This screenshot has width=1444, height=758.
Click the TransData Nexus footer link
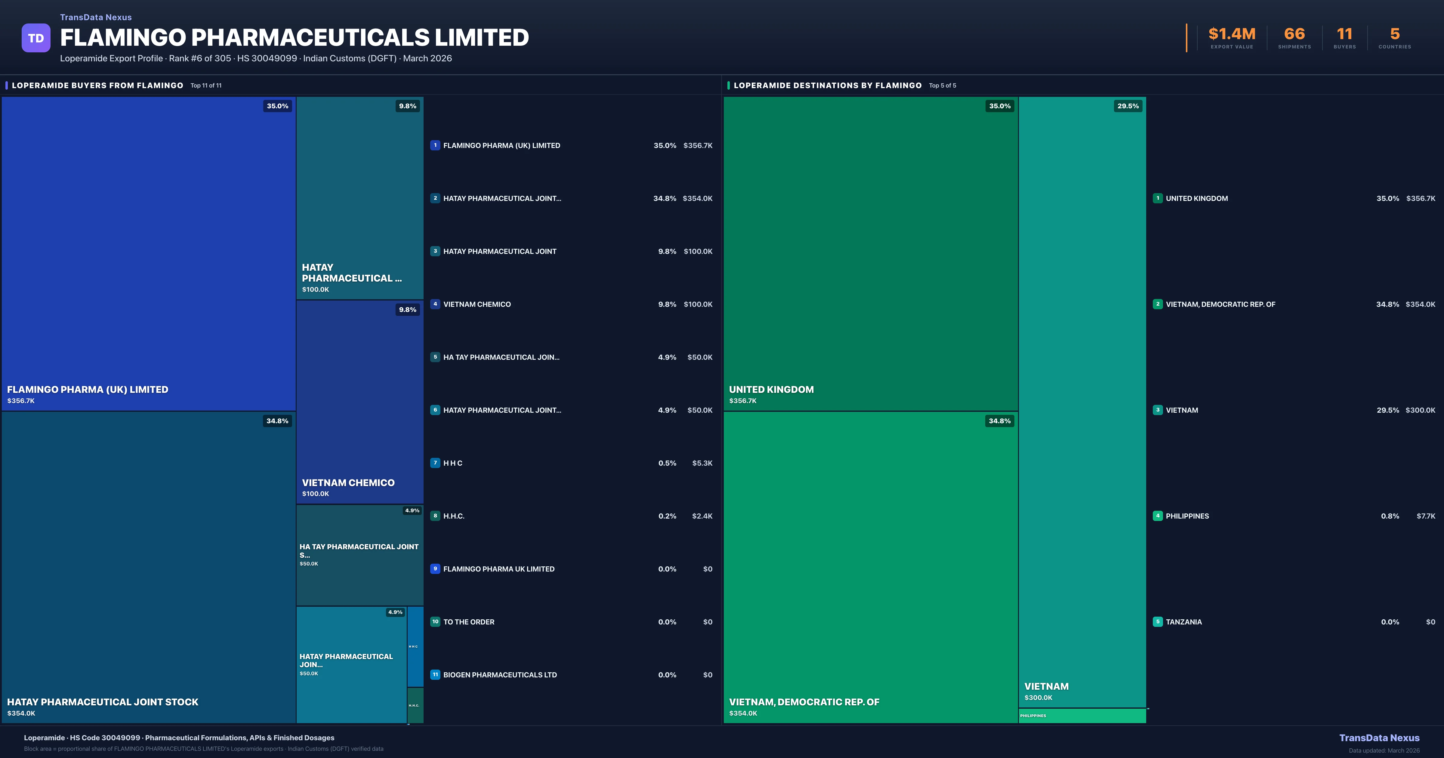pyautogui.click(x=1379, y=738)
